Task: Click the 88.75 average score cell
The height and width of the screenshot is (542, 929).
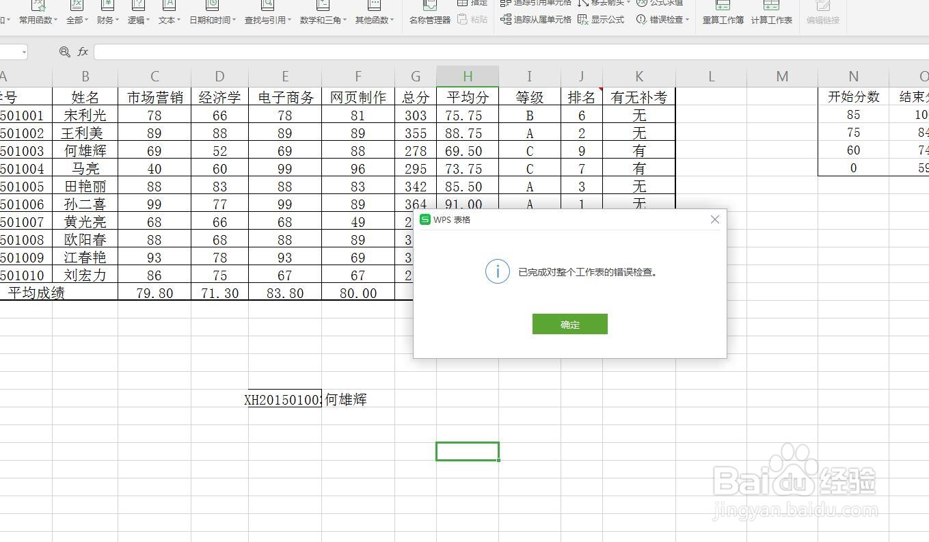Action: (468, 133)
